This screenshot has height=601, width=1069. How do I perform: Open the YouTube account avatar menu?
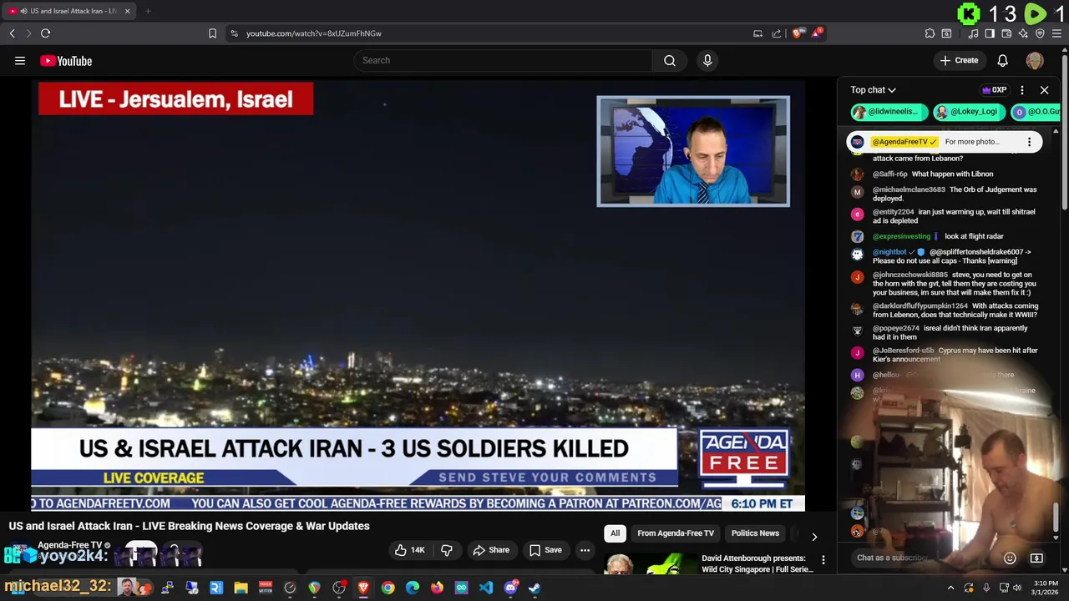click(x=1035, y=60)
